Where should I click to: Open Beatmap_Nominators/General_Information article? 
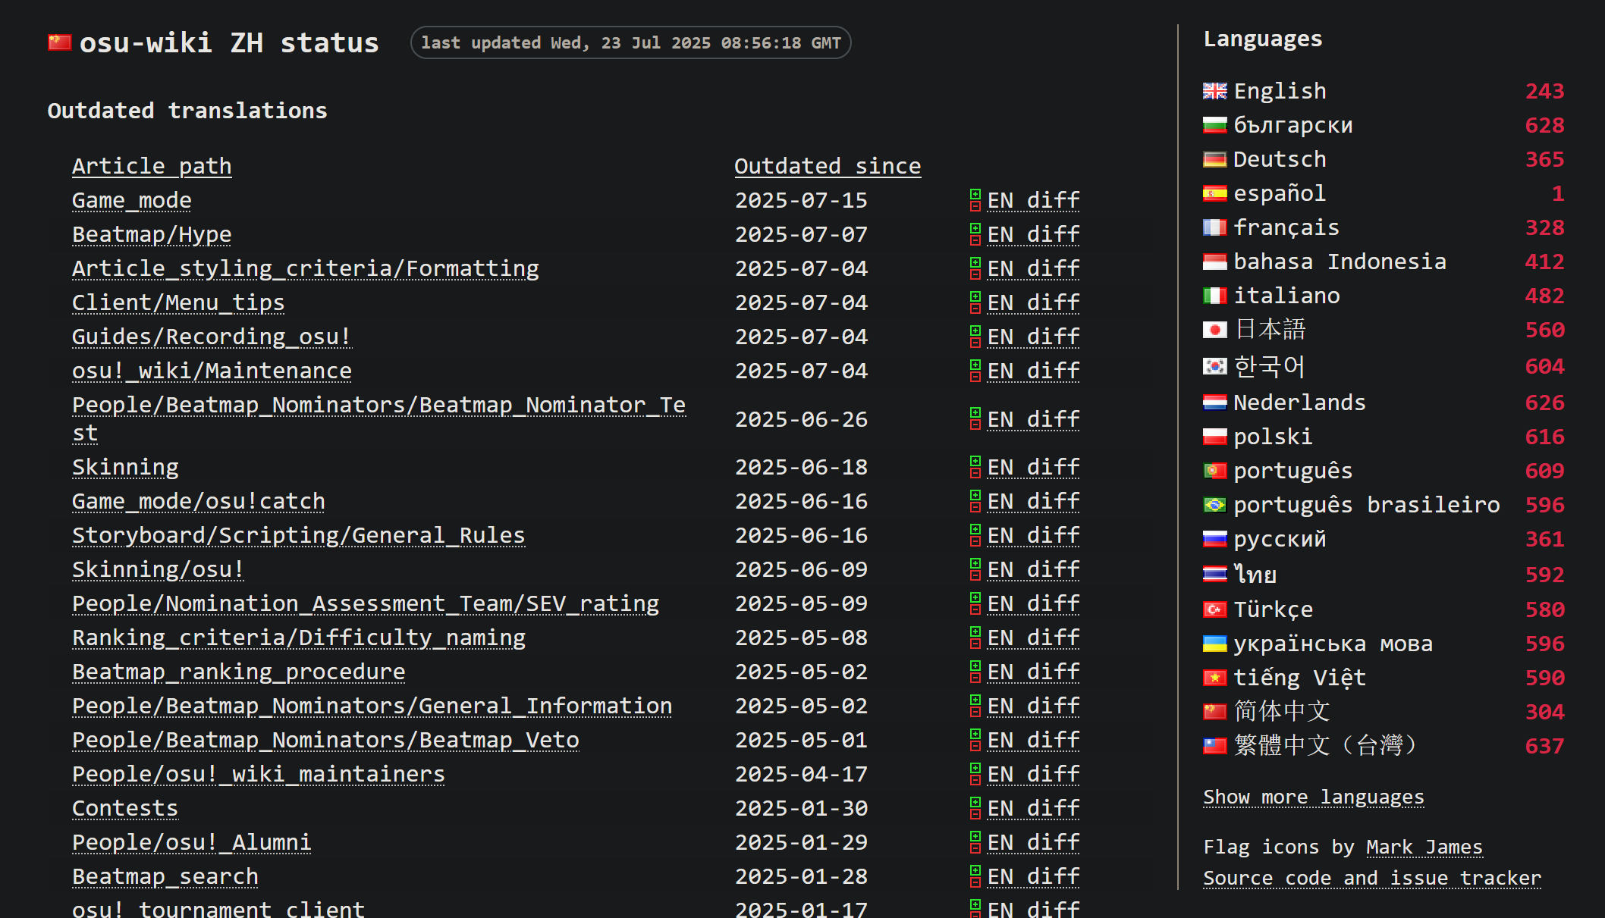pos(372,706)
